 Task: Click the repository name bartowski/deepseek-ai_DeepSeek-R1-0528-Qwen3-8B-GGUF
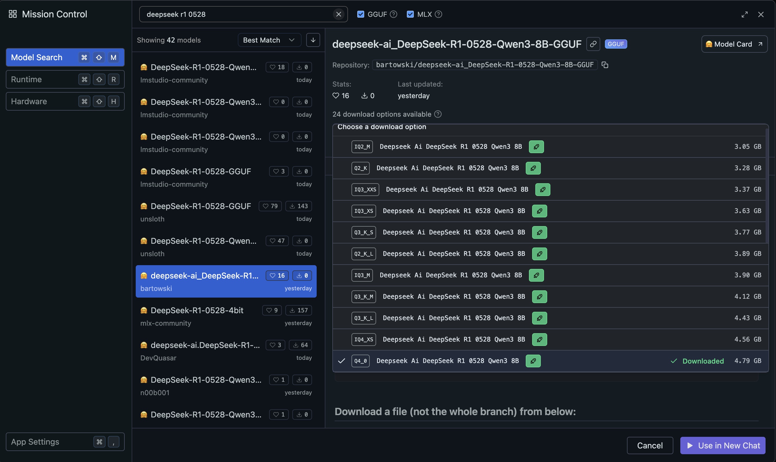point(485,65)
